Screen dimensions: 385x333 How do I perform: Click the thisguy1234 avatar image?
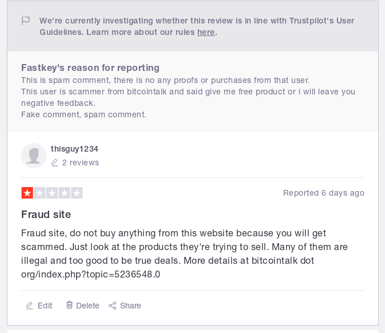[34, 156]
